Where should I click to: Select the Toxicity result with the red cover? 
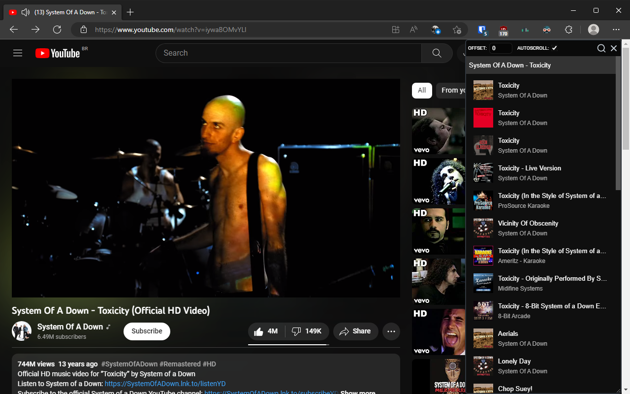pyautogui.click(x=541, y=118)
